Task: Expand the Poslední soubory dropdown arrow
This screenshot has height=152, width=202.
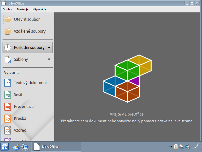Action: click(x=49, y=47)
